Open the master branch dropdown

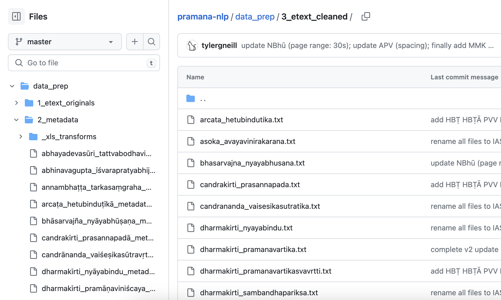(65, 42)
